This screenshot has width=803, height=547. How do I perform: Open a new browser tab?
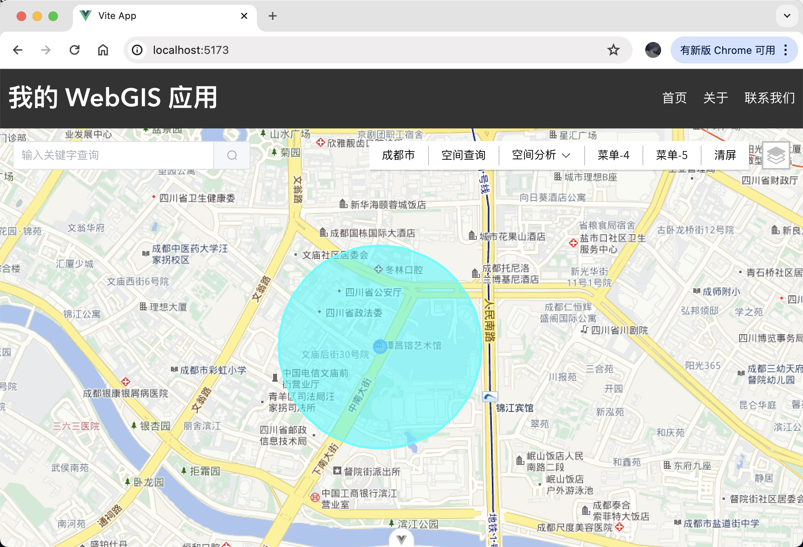pyautogui.click(x=272, y=16)
